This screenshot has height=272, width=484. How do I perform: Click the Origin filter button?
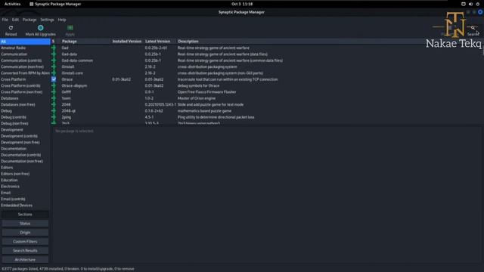point(25,233)
